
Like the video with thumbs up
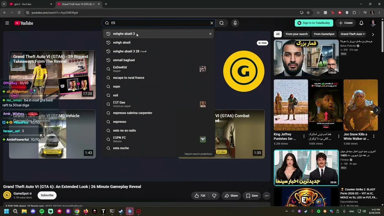pyautogui.click(x=200, y=196)
